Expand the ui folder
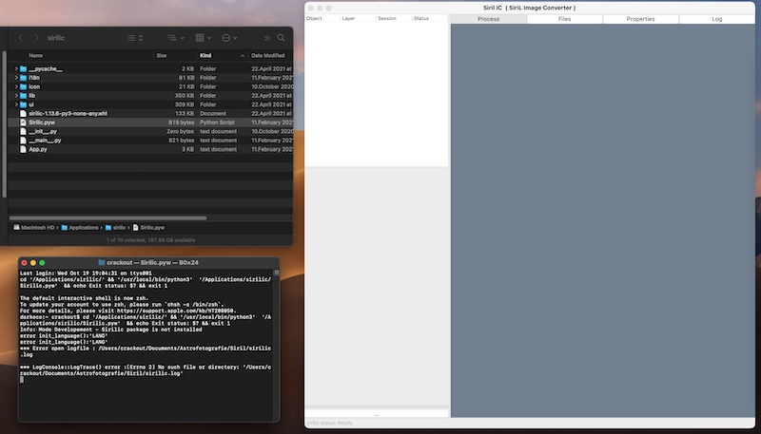 16,104
